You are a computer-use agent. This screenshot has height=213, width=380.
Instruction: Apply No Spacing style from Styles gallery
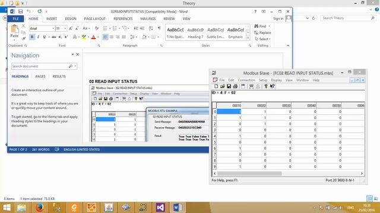(x=175, y=33)
